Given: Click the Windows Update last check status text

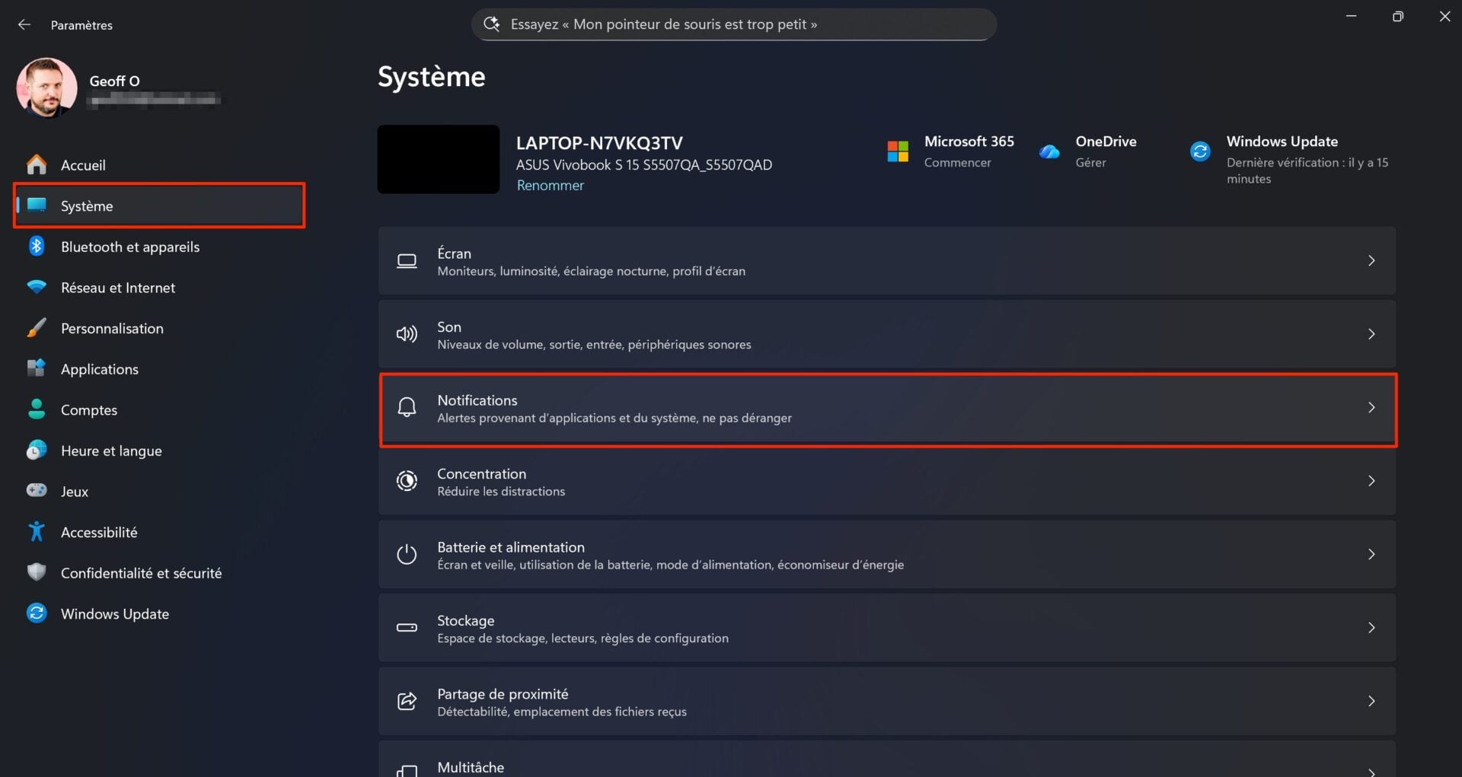Looking at the screenshot, I should pos(1307,170).
